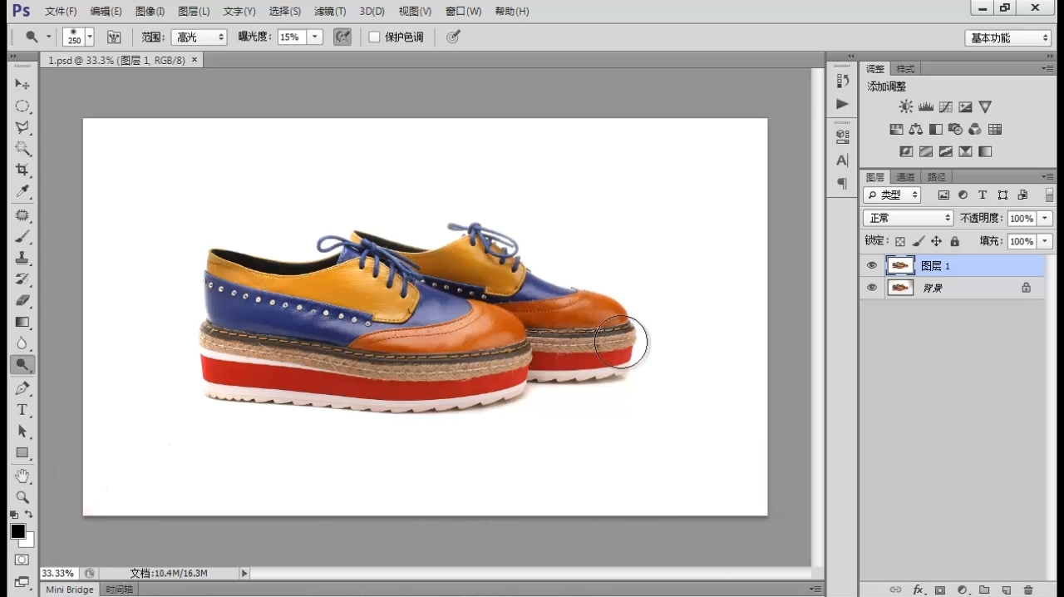The height and width of the screenshot is (597, 1064).
Task: Toggle lock all for layer
Action: pyautogui.click(x=954, y=241)
